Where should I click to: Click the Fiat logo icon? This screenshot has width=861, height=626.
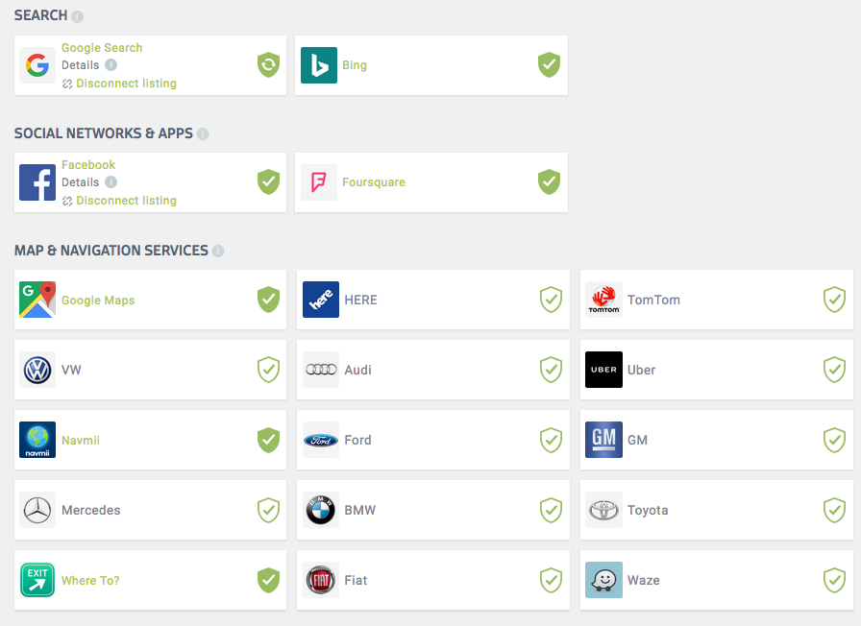pyautogui.click(x=321, y=580)
